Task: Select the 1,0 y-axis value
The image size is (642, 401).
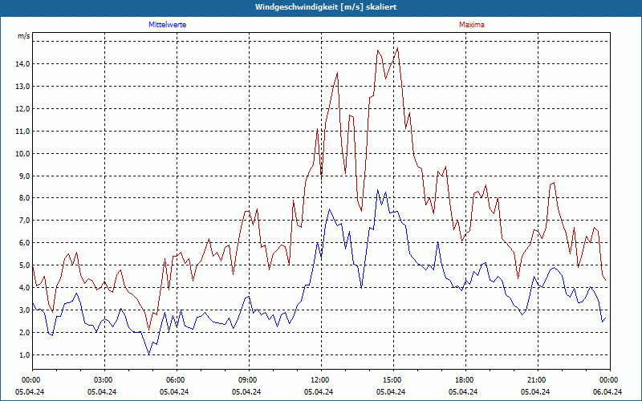Action: 25,354
